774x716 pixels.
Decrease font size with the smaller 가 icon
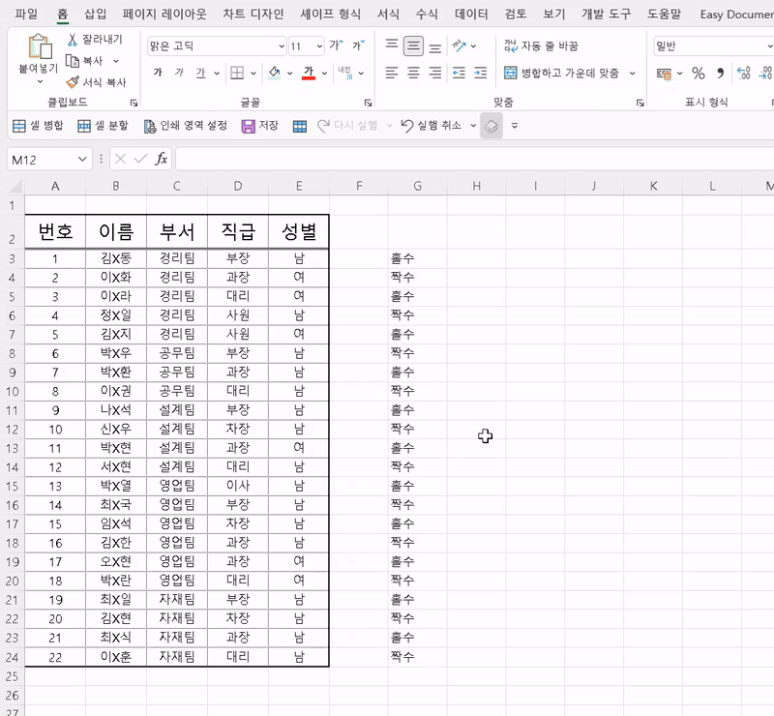358,45
